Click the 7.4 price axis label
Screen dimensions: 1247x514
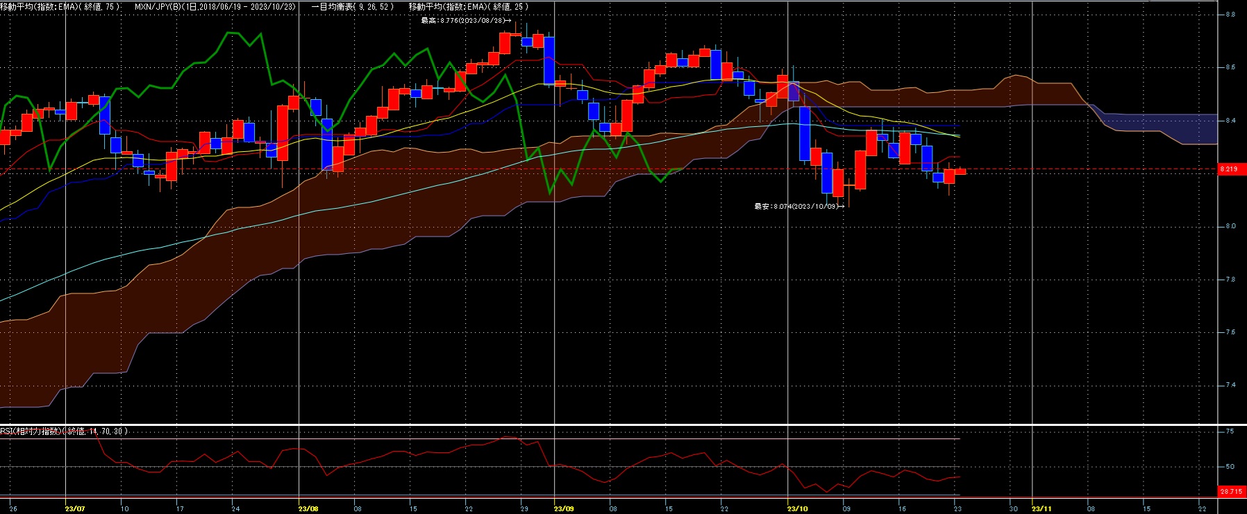(1230, 385)
